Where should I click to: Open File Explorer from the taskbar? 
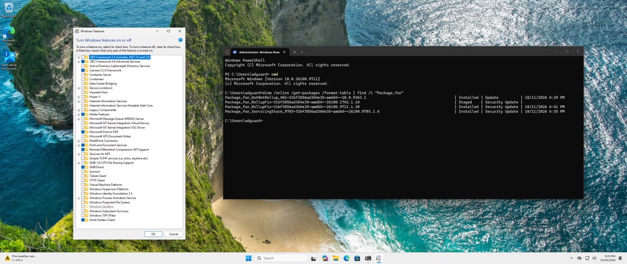coord(336,258)
